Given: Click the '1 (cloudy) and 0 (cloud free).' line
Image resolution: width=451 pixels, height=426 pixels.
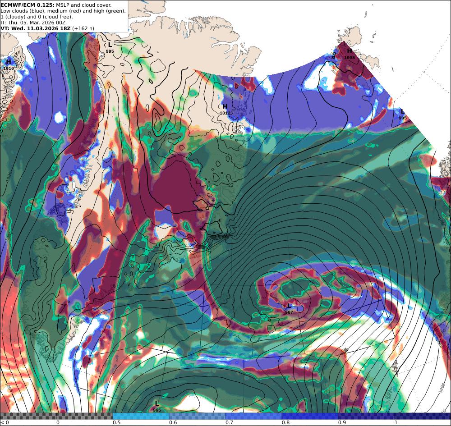Looking at the screenshot, I should pyautogui.click(x=37, y=17).
